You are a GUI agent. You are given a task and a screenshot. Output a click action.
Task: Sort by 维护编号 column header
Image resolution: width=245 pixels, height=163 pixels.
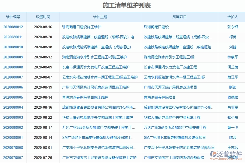pos(13,17)
